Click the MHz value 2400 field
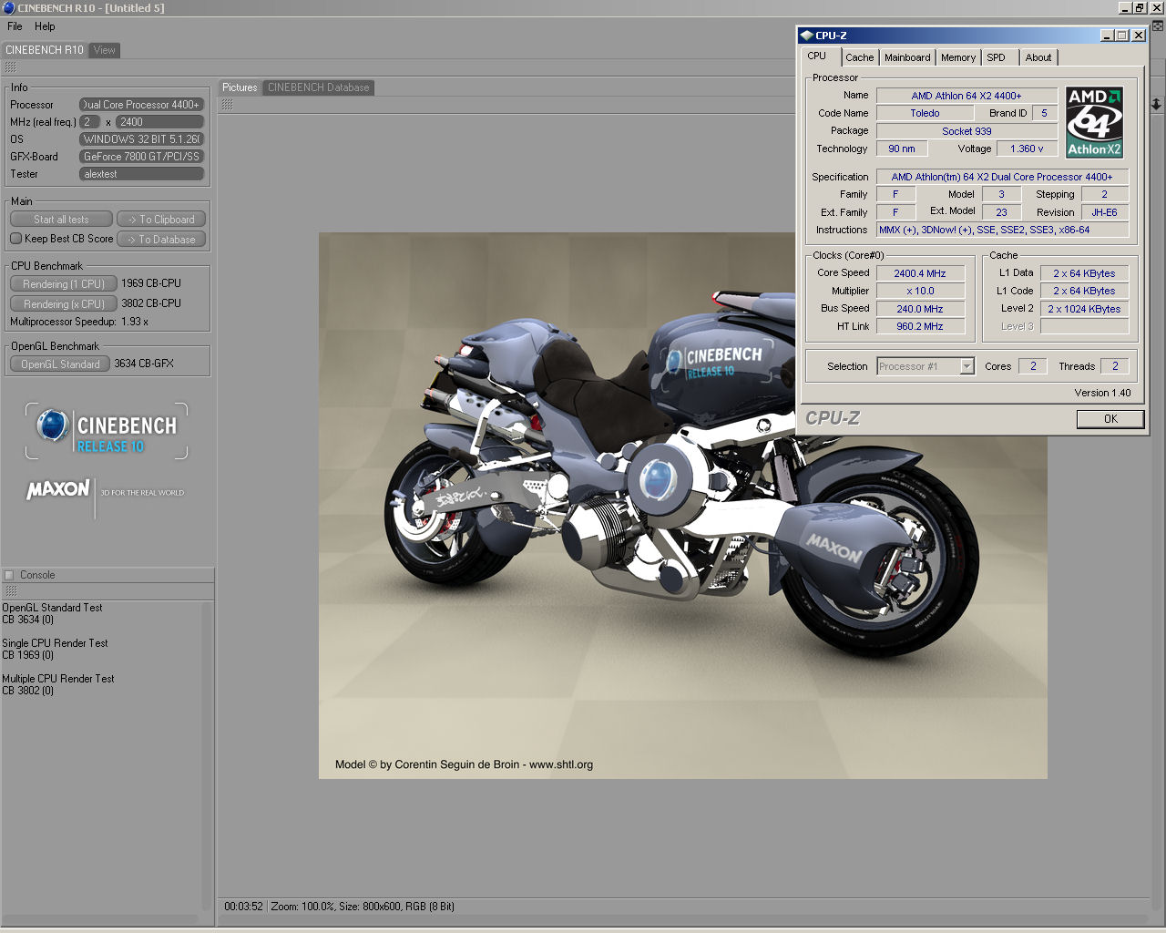Viewport: 1166px width, 933px height. tap(159, 122)
